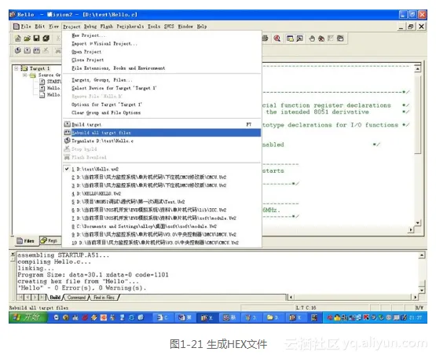436x359 pixels.
Task: Collapse the Source Group tree node
Action: point(25,75)
